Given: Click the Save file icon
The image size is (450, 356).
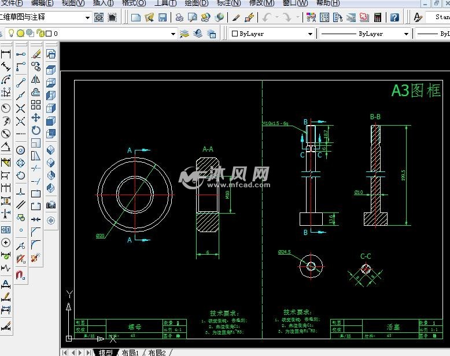Looking at the screenshot, I should pyautogui.click(x=163, y=17).
